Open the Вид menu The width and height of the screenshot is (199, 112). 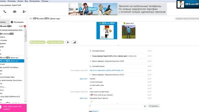point(26,1)
